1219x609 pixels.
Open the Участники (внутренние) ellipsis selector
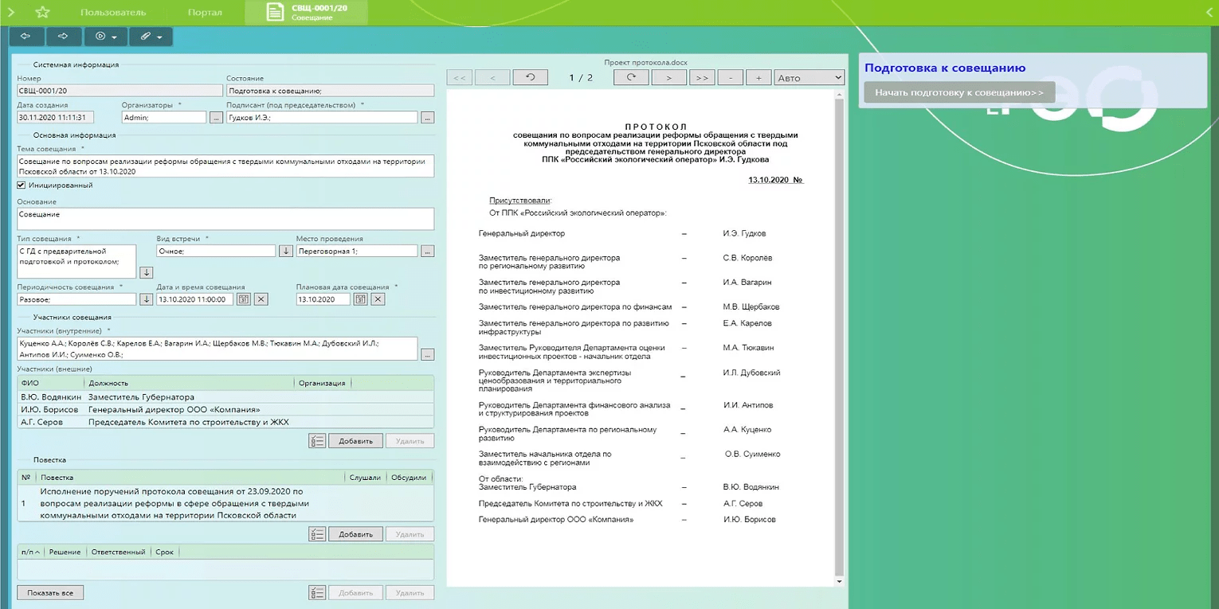[427, 354]
